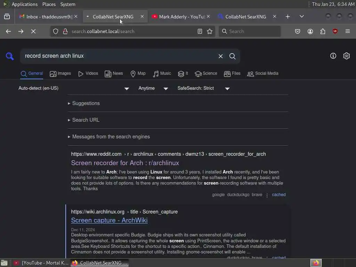The height and width of the screenshot is (267, 356).
Task: Select the General search category
Action: (32, 74)
